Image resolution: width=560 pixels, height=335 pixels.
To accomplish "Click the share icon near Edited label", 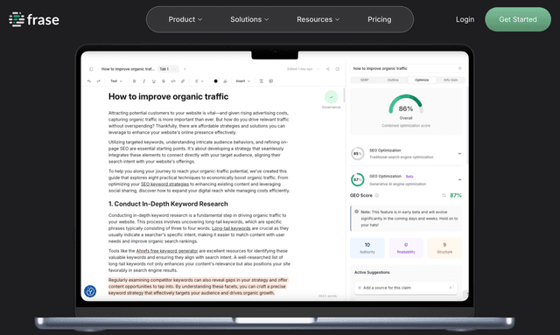I will click(327, 69).
